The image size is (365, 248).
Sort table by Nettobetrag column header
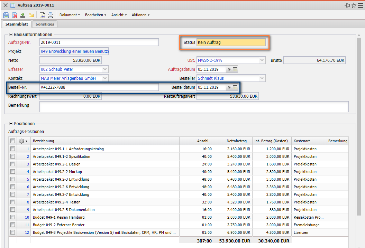(x=237, y=141)
